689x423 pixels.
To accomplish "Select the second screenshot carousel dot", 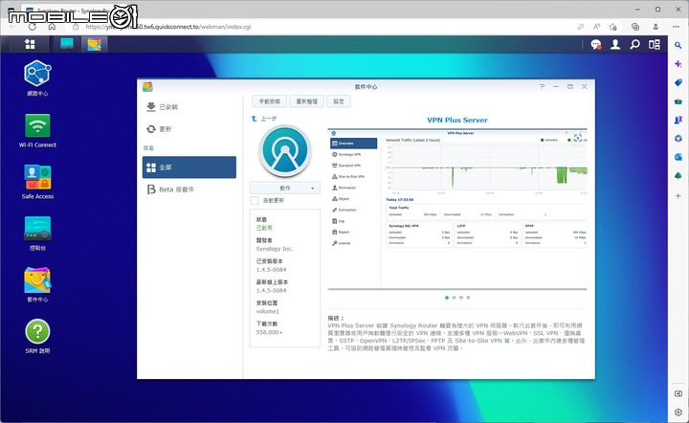I will (x=454, y=298).
